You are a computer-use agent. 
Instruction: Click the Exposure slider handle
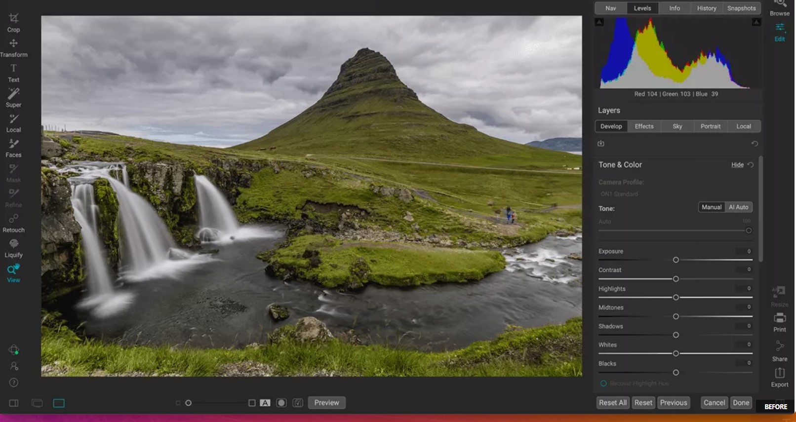pyautogui.click(x=676, y=260)
